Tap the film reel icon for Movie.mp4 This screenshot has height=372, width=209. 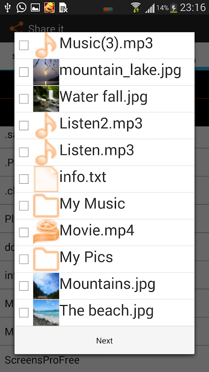pos(46,232)
